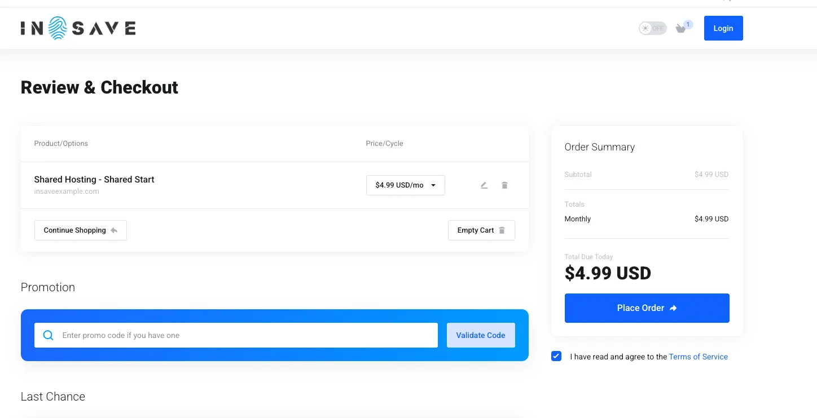The width and height of the screenshot is (817, 418).
Task: Open the shopping cart icon in header
Action: pos(681,29)
